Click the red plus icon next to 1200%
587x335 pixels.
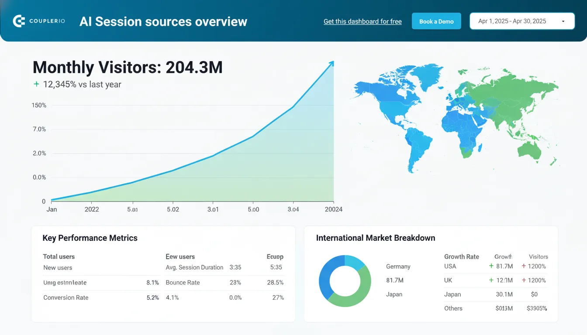tap(523, 266)
